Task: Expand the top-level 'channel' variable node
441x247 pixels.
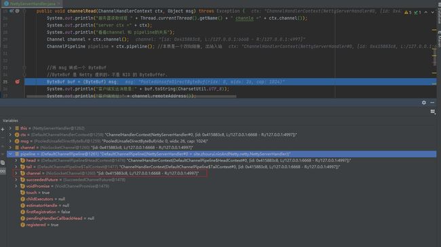Action: click(x=10, y=148)
